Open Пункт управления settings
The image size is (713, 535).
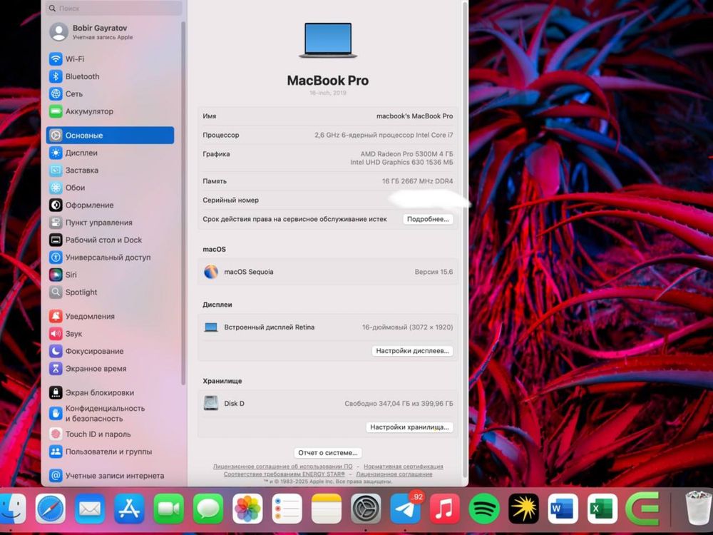tap(110, 223)
